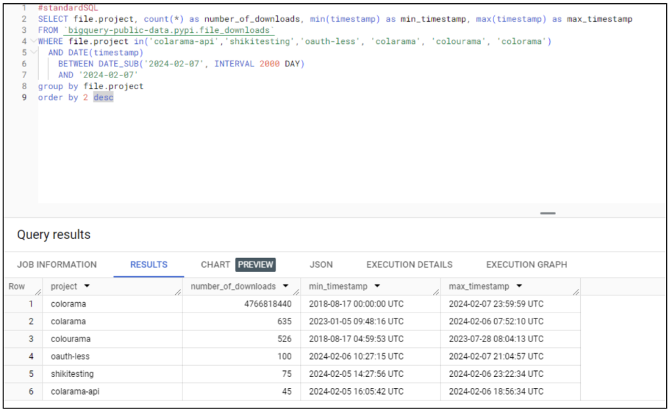Click the Row column resize handle
672x413 pixels.
38,292
